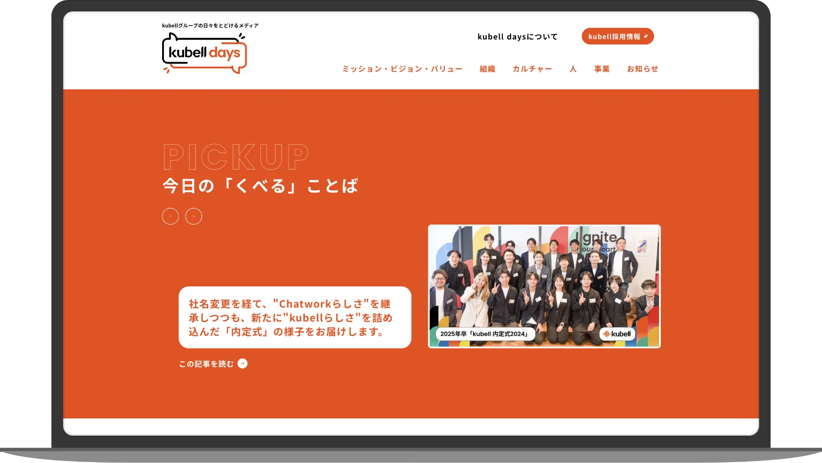This screenshot has height=463, width=822.
Task: Navigate to the 事業 section
Action: [602, 69]
